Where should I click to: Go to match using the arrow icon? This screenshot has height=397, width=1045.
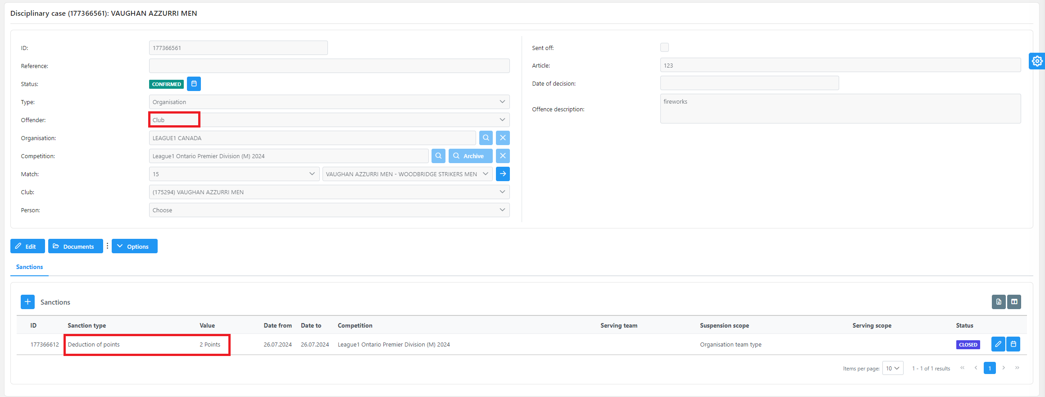[503, 174]
